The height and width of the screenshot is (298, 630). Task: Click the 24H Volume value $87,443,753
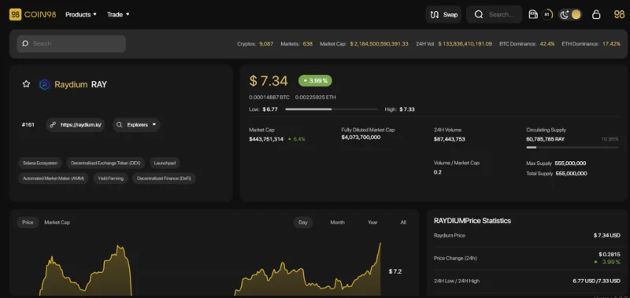(x=449, y=139)
